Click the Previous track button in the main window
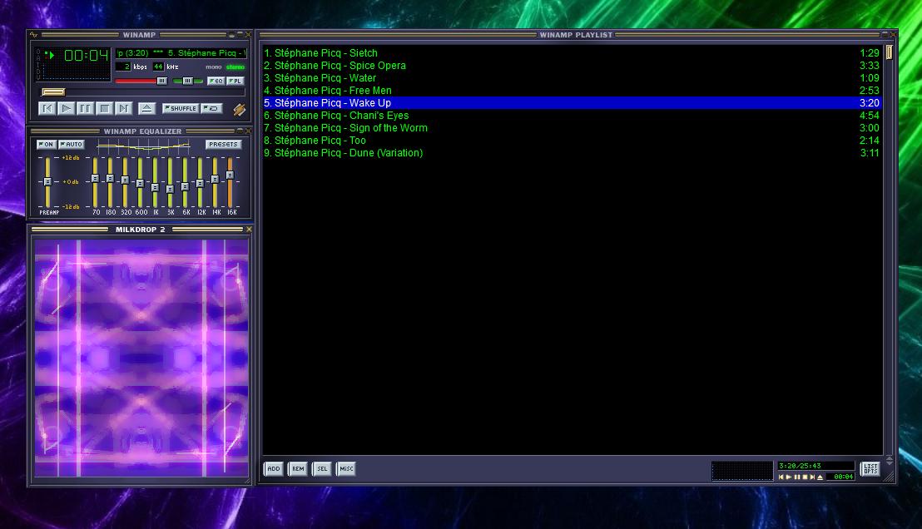 [x=47, y=108]
